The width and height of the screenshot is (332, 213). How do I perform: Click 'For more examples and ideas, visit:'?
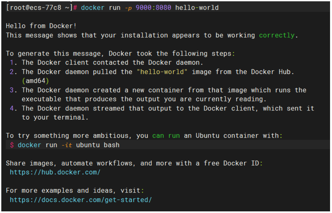click(x=75, y=191)
